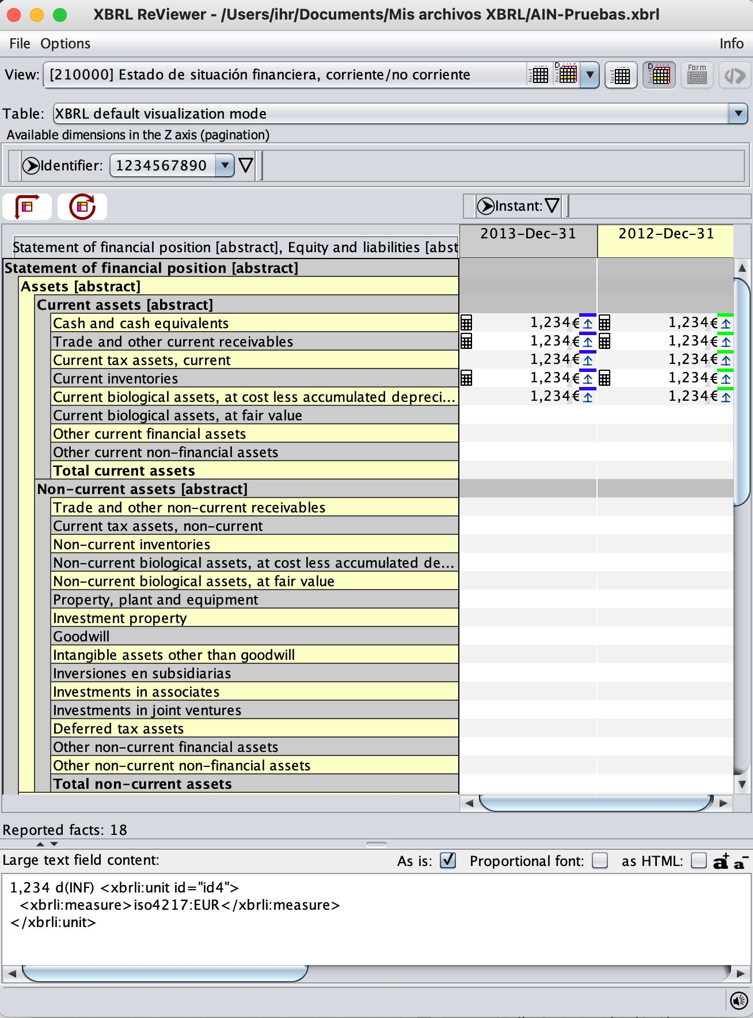The height and width of the screenshot is (1018, 753).
Task: Click calculator icon for Trade receivables 2012
Action: 604,341
